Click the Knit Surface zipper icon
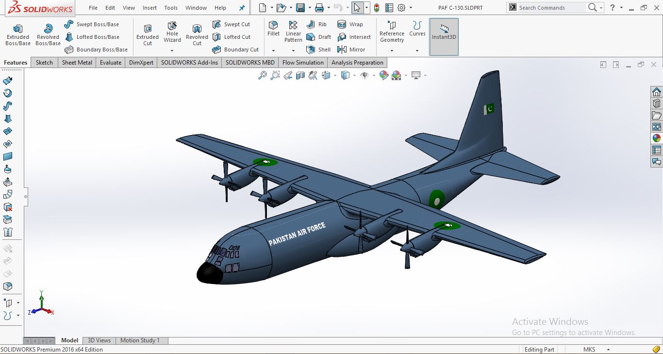This screenshot has height=354, width=663. point(7,232)
